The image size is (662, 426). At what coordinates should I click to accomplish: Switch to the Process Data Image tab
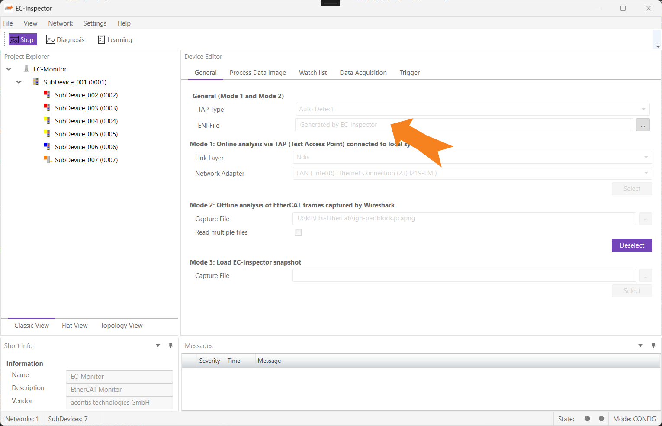[257, 72]
